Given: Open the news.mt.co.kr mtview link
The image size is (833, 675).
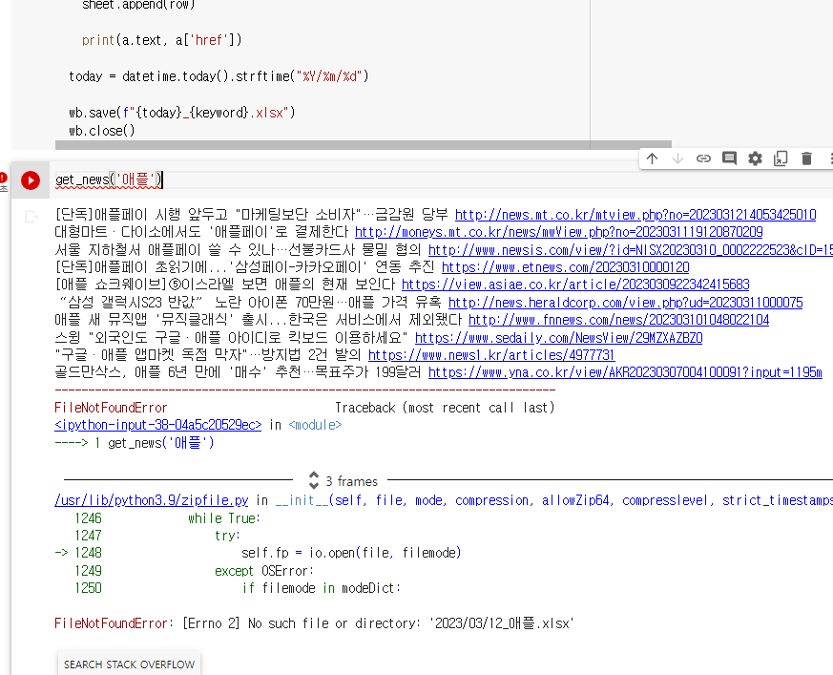Looking at the screenshot, I should 635,215.
